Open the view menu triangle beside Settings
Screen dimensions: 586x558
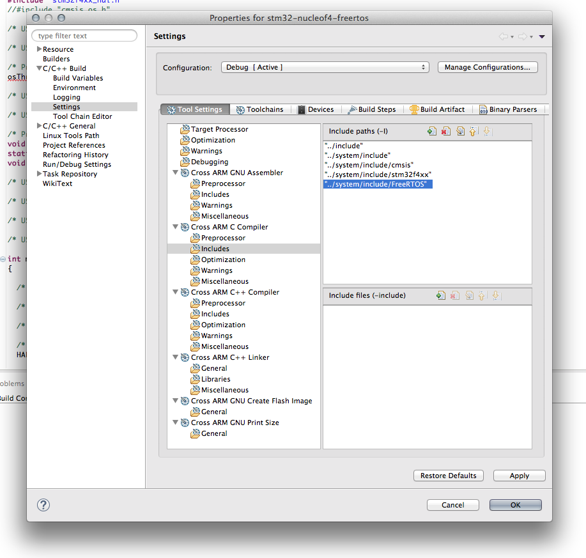542,36
